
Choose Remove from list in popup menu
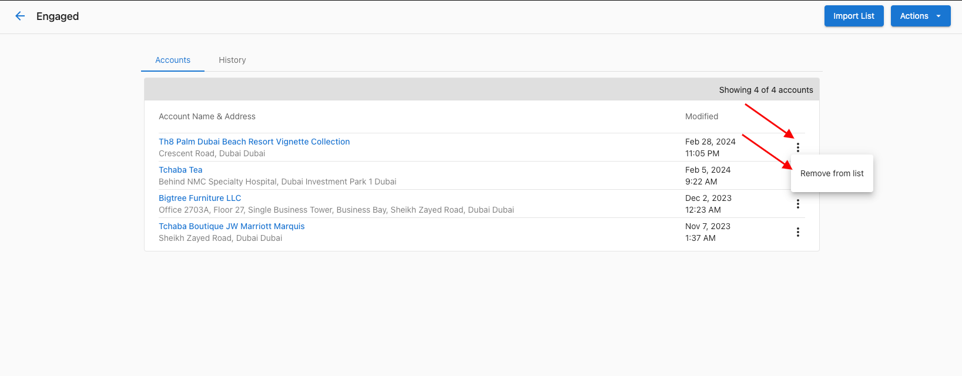point(832,173)
